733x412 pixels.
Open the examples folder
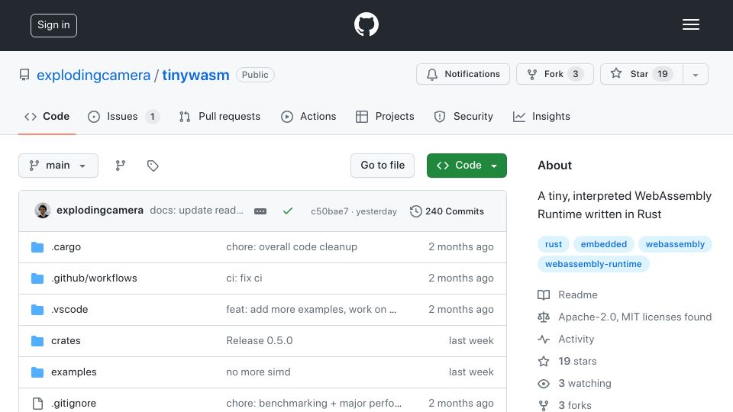coord(74,372)
